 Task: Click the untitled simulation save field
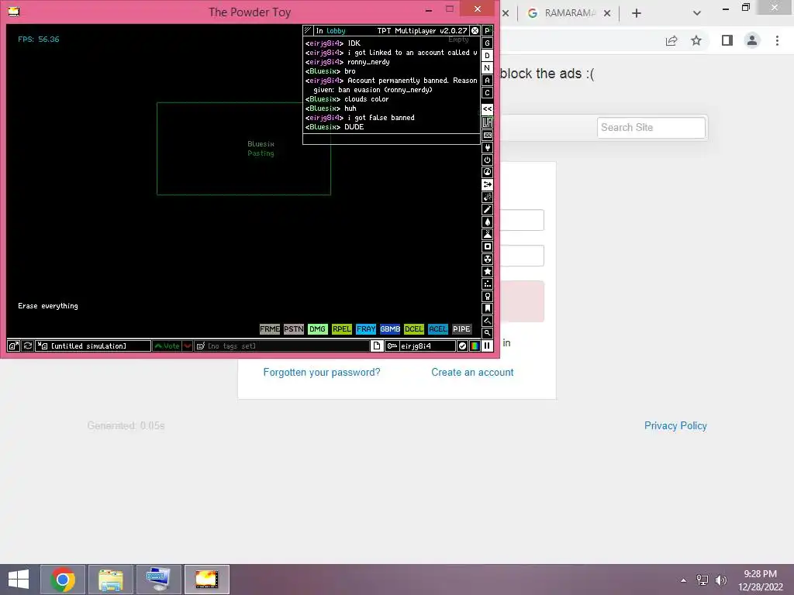(93, 346)
